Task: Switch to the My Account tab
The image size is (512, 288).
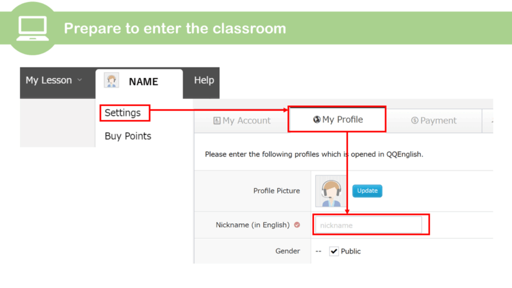Action: click(x=242, y=121)
